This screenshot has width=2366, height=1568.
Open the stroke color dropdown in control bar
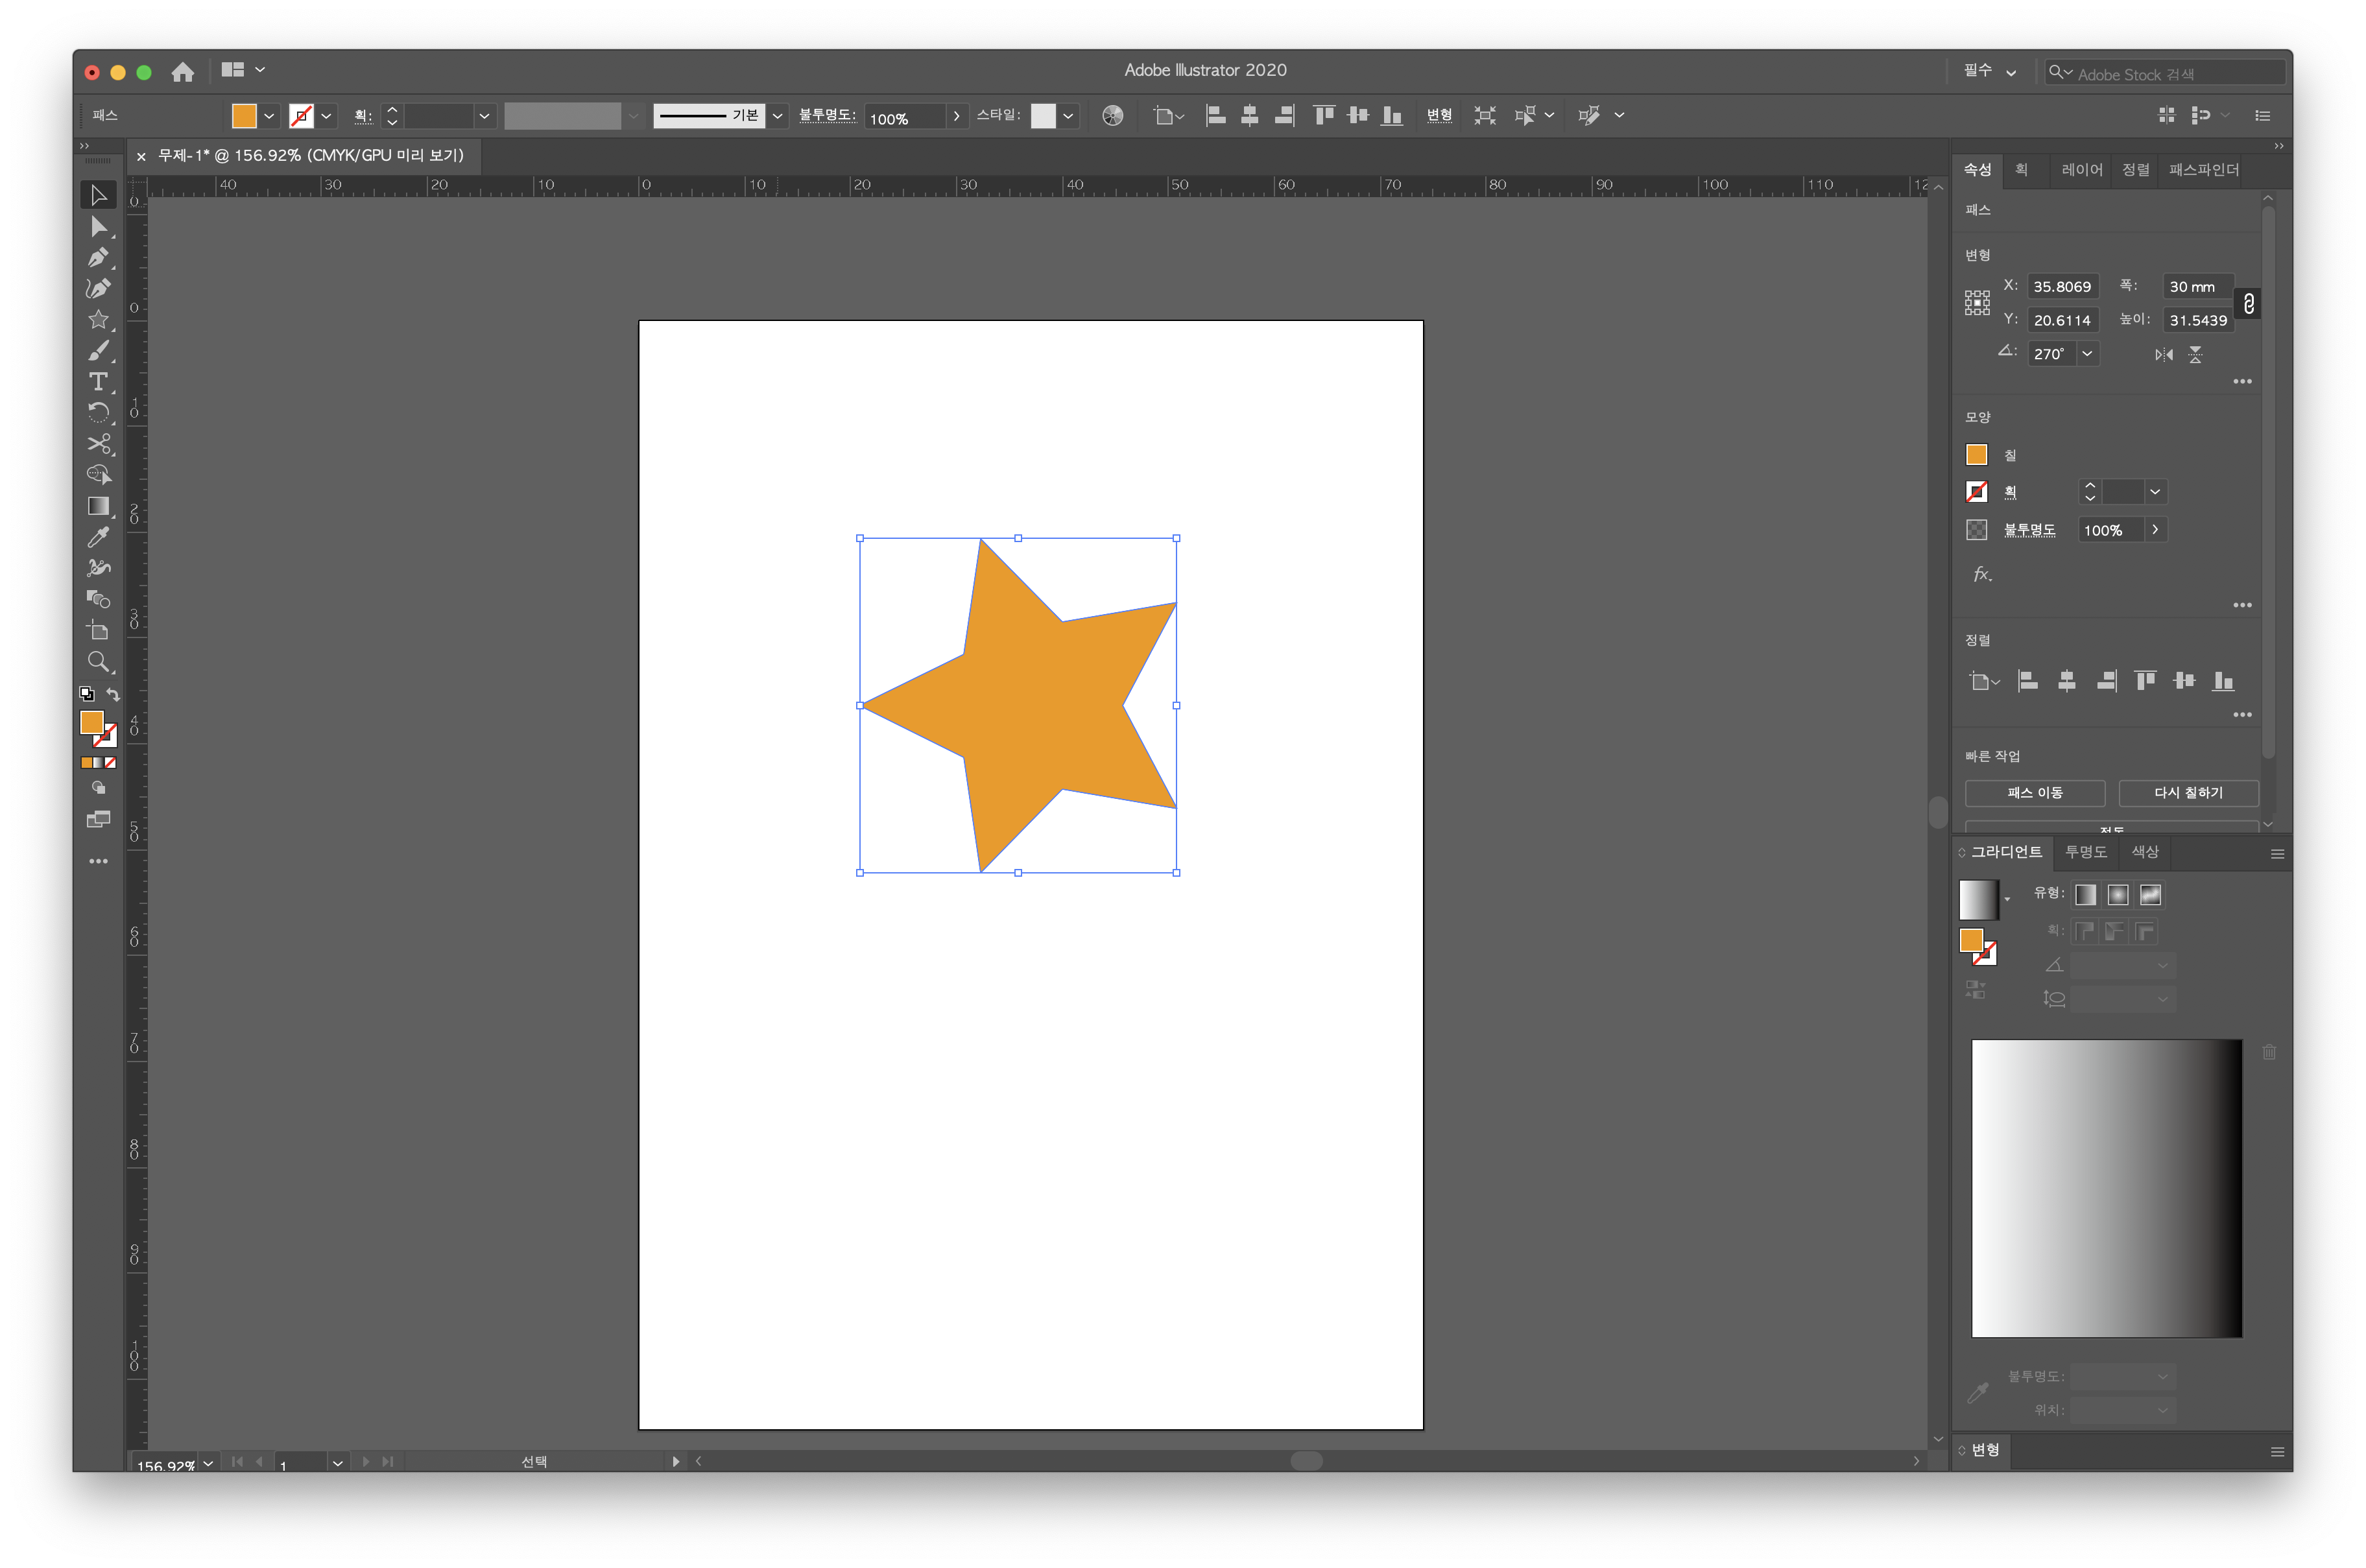tap(326, 116)
